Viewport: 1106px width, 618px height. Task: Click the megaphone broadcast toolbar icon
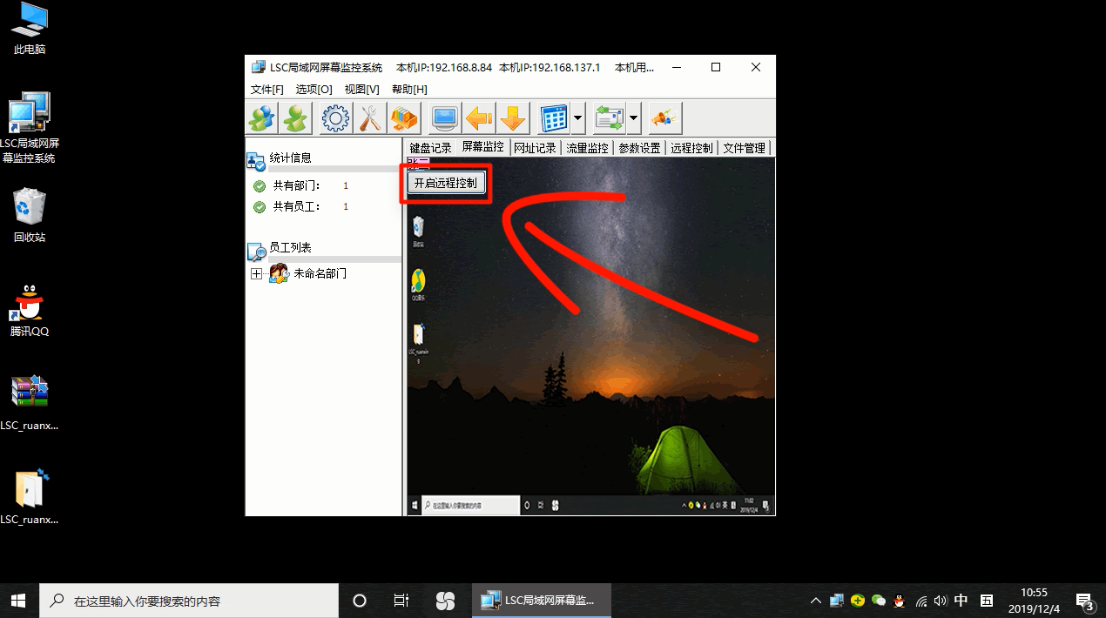tap(665, 117)
